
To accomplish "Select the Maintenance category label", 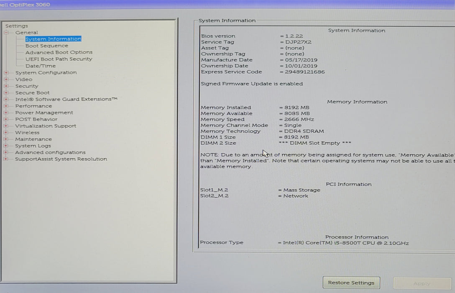I will tap(33, 139).
